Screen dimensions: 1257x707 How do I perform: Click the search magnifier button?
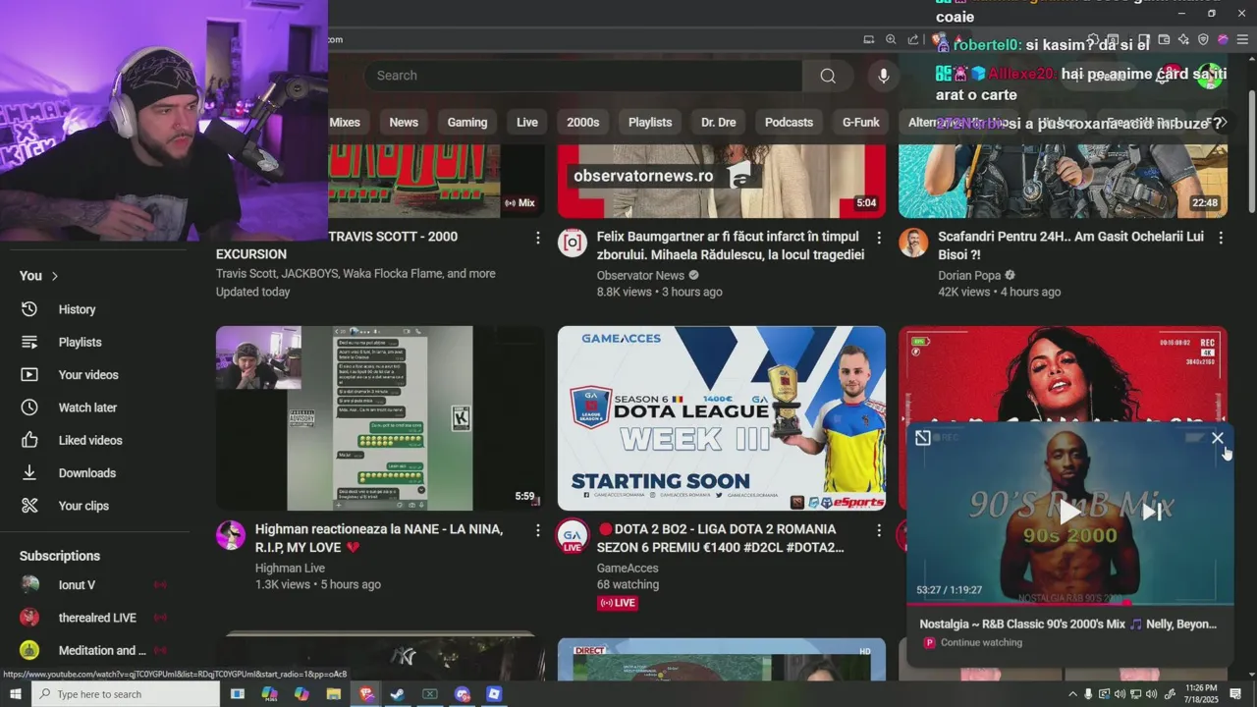pos(828,76)
